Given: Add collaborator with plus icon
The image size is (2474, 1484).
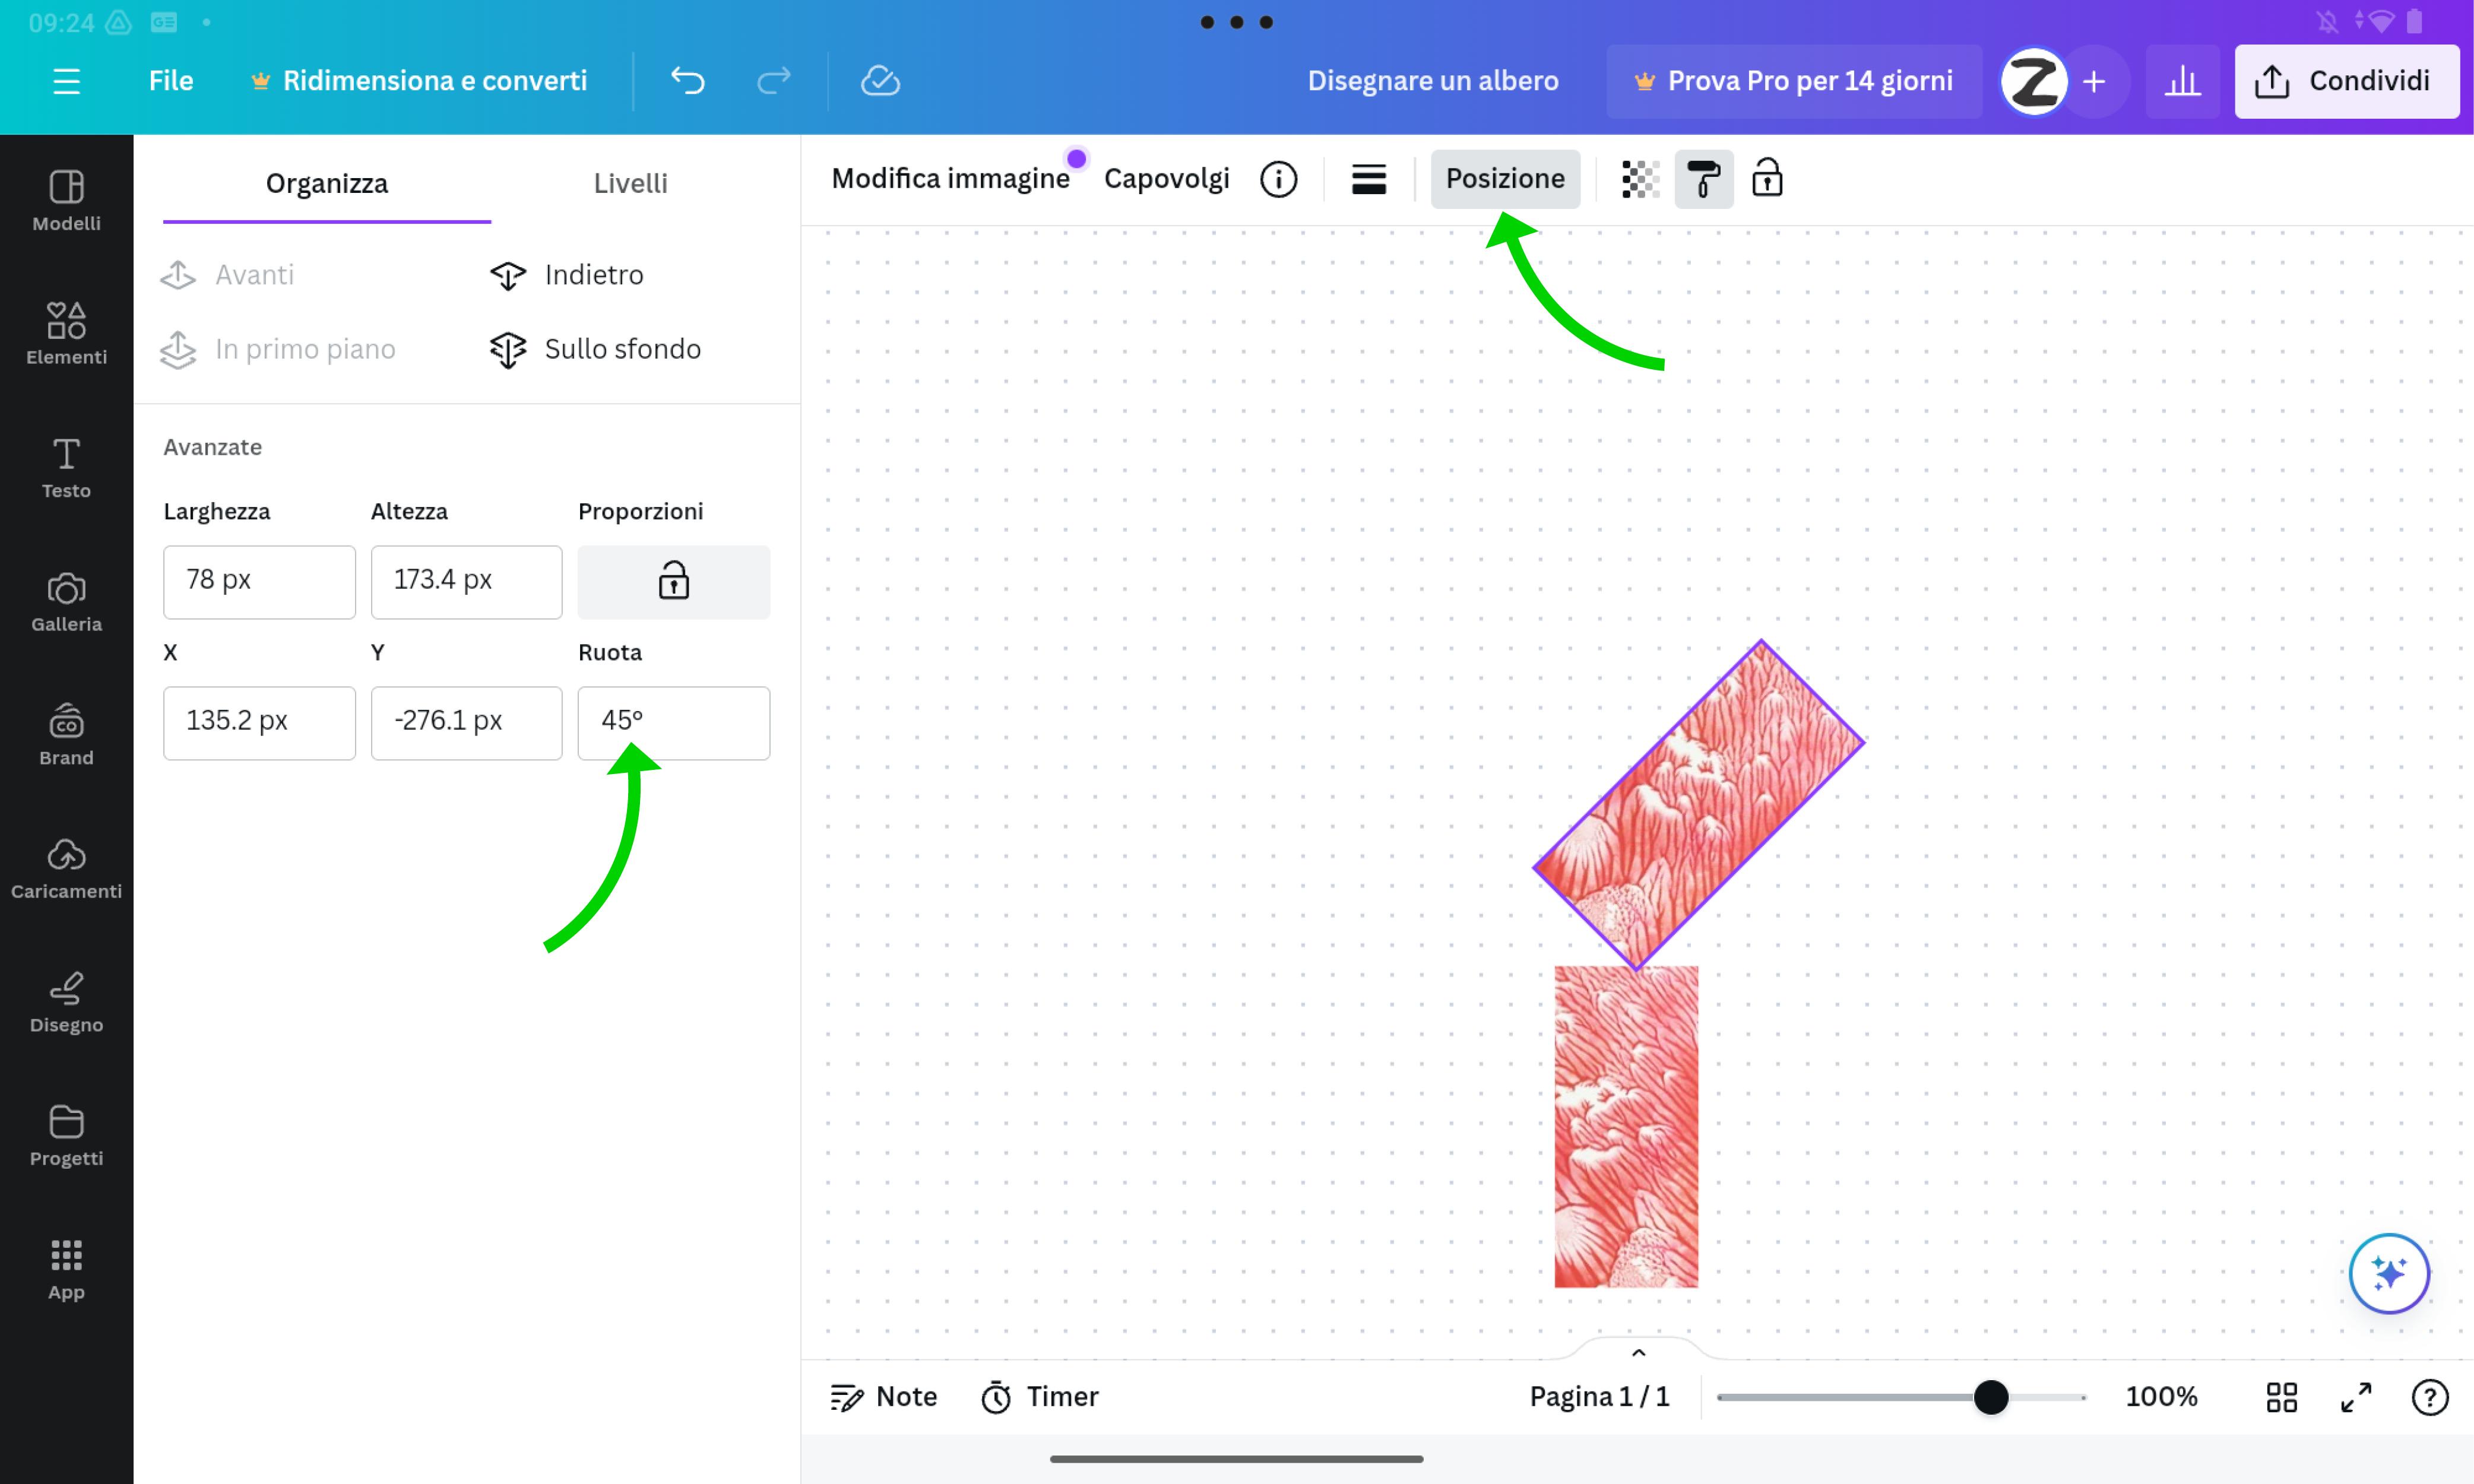Looking at the screenshot, I should (x=2094, y=81).
